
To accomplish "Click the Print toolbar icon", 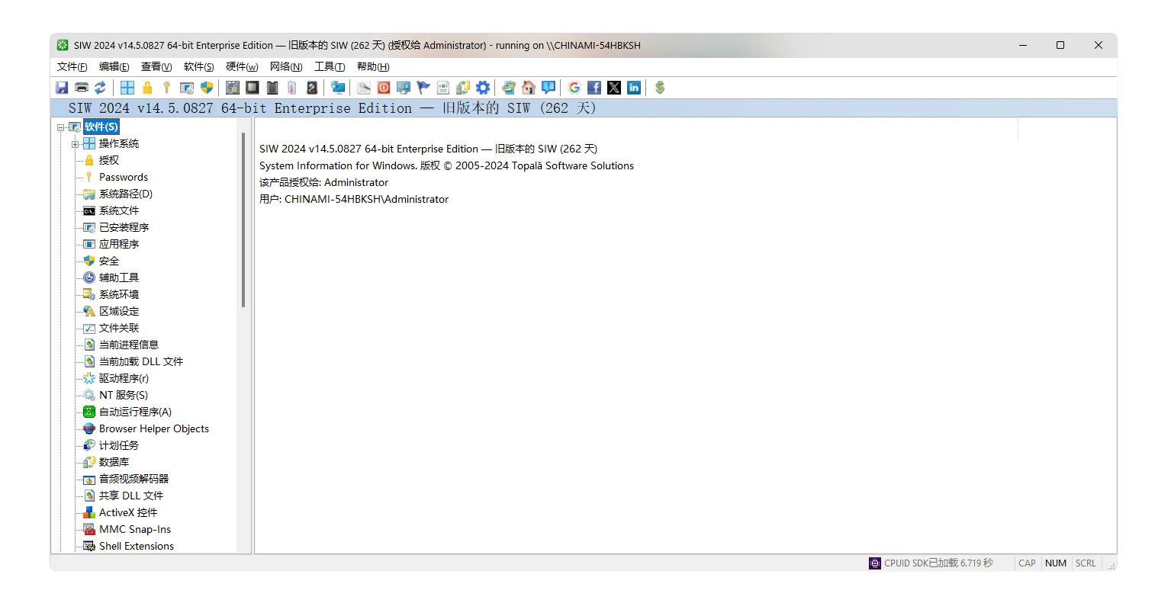I will coord(81,88).
